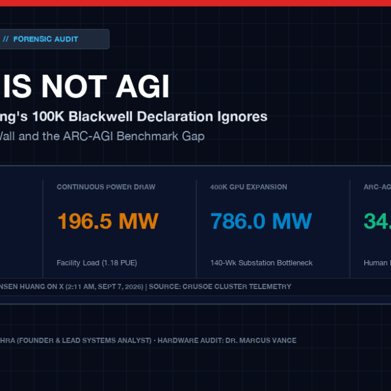Click 'SOURCE: CRUSOE CLUSTER TELEMETRY' text

(220, 287)
